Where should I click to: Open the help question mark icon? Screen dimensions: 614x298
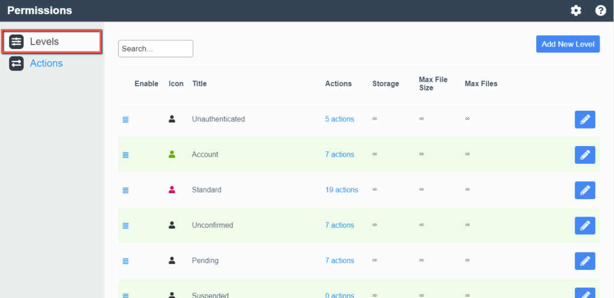[x=601, y=11]
